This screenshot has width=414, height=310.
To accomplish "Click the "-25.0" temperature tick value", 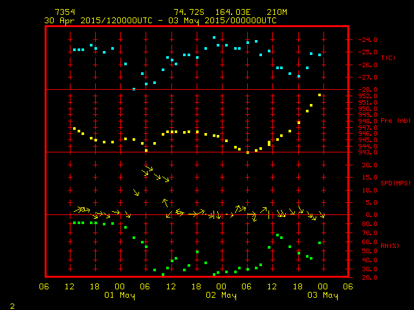I will click(x=367, y=52).
